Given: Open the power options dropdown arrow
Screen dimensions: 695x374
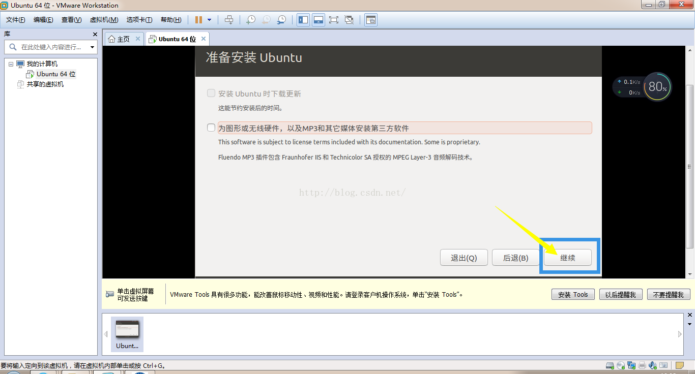Looking at the screenshot, I should click(209, 20).
